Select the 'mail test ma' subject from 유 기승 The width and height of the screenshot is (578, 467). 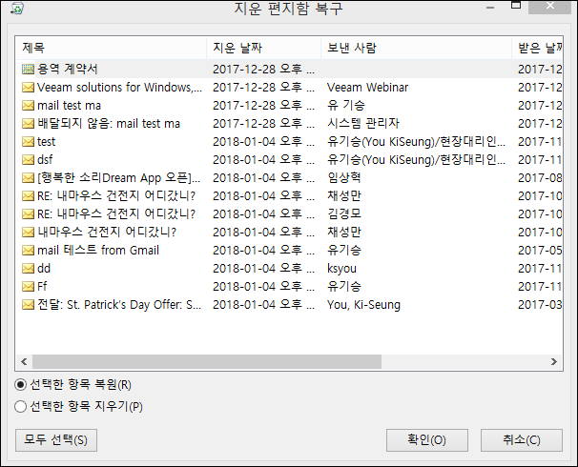coord(69,106)
